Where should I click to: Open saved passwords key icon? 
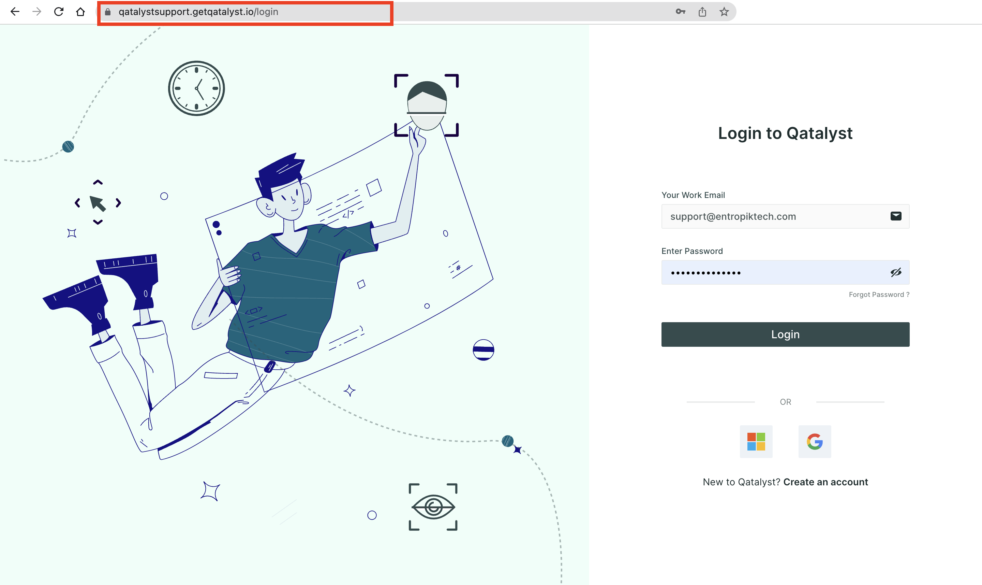coord(680,12)
